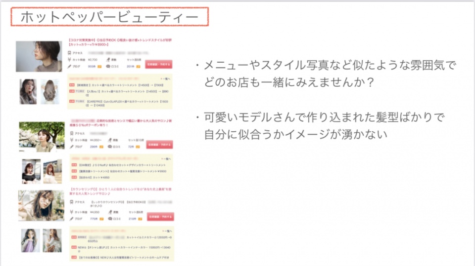Click the yen icon in the カウンセリング◎ listing

coord(71,212)
